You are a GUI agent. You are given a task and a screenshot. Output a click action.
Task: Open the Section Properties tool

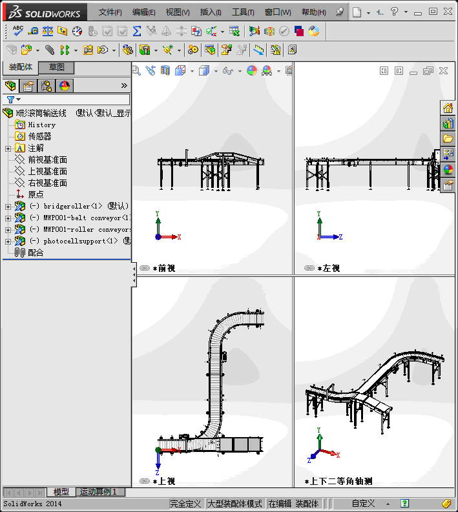62,31
